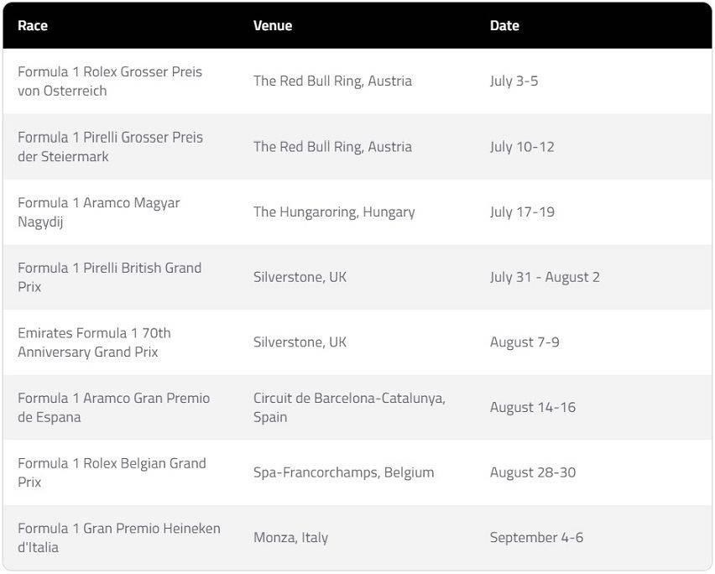
Task: Select Gran Premio Heineken d'Italia race
Action: pos(119,538)
